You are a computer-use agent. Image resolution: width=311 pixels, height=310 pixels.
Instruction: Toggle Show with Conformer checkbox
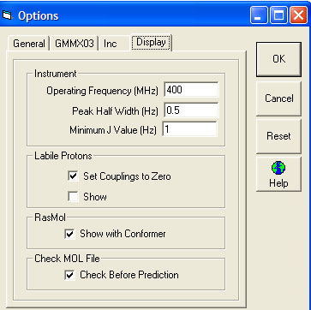click(x=69, y=234)
